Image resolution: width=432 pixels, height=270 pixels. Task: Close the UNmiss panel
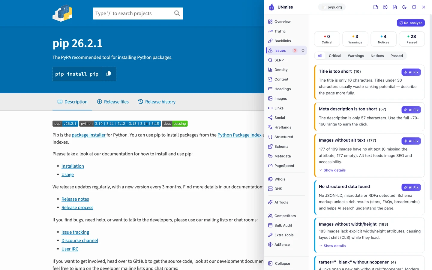[424, 7]
